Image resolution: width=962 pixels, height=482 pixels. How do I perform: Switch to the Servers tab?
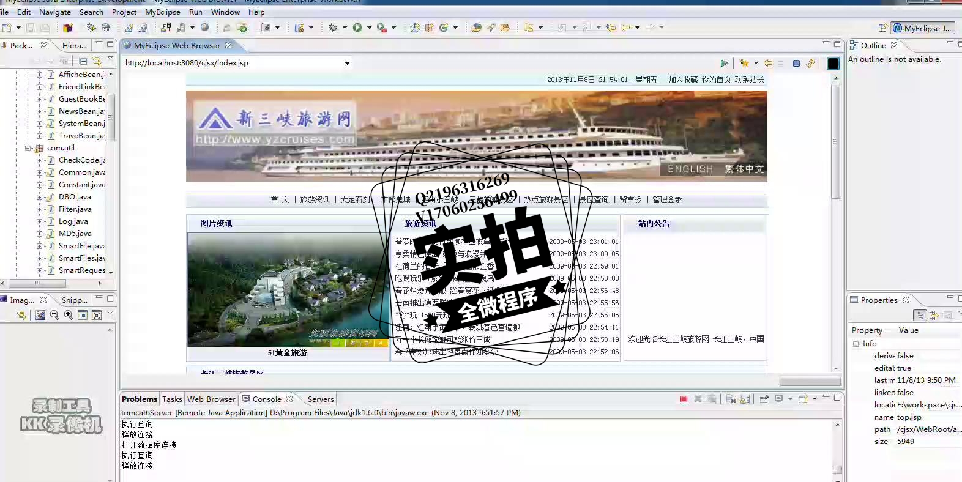tap(321, 399)
